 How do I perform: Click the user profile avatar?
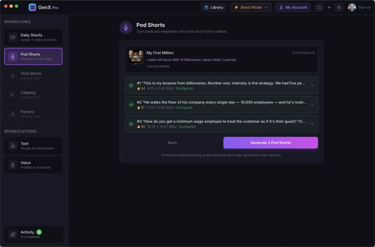(x=352, y=8)
